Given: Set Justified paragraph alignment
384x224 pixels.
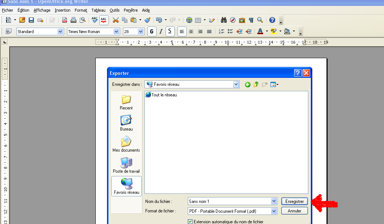Looking at the screenshot, I should click(209, 32).
